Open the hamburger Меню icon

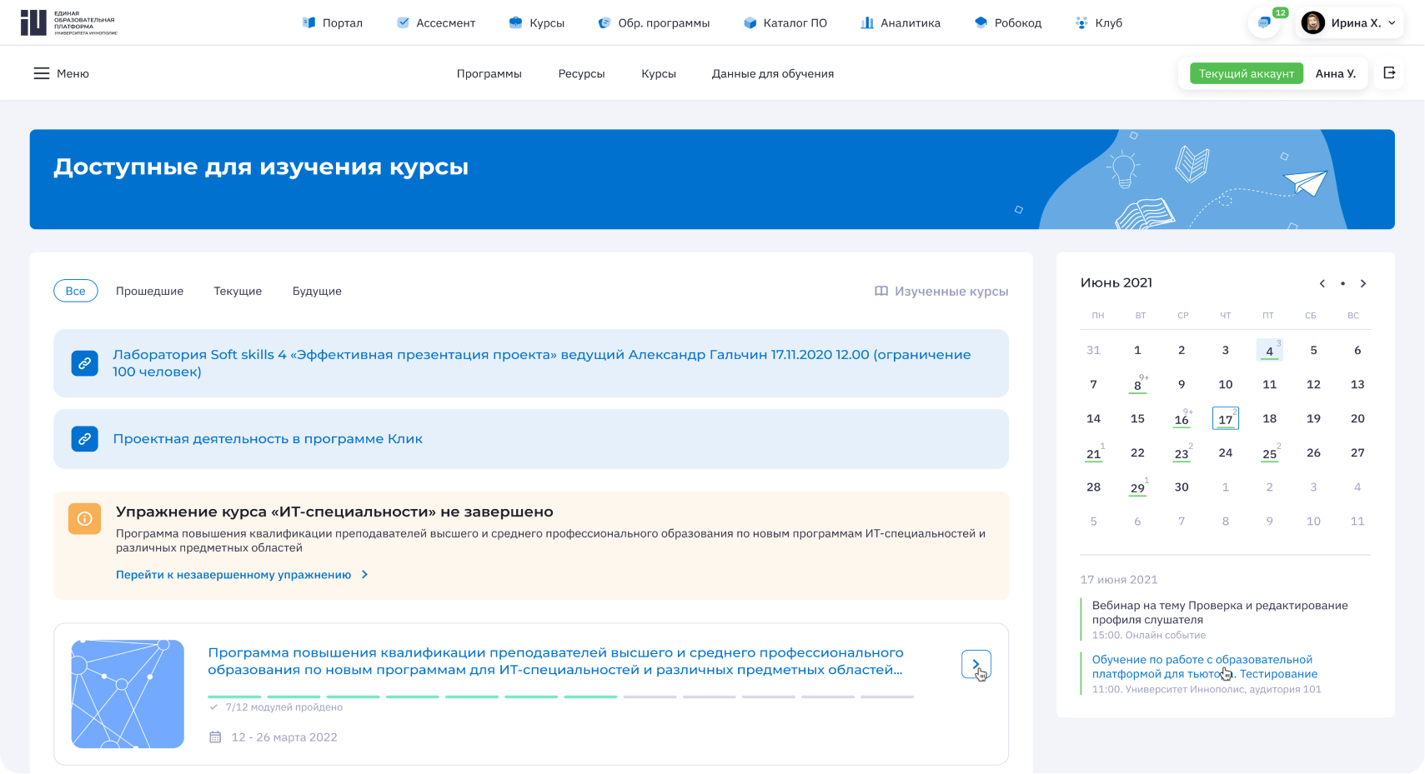[42, 73]
